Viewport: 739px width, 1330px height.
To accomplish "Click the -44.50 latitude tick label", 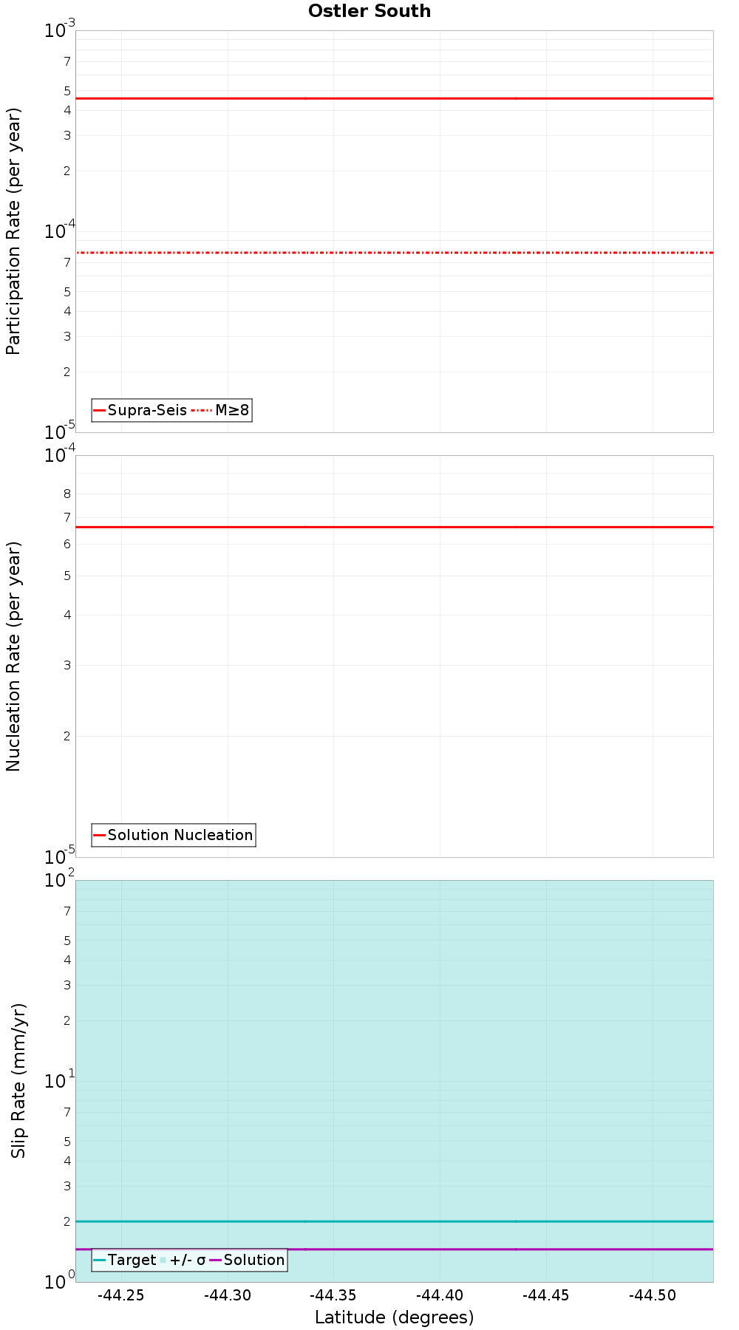I will [x=653, y=1295].
